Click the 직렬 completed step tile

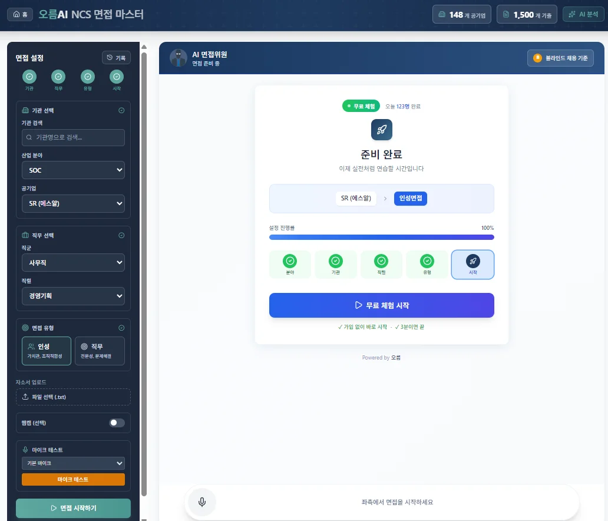(382, 265)
